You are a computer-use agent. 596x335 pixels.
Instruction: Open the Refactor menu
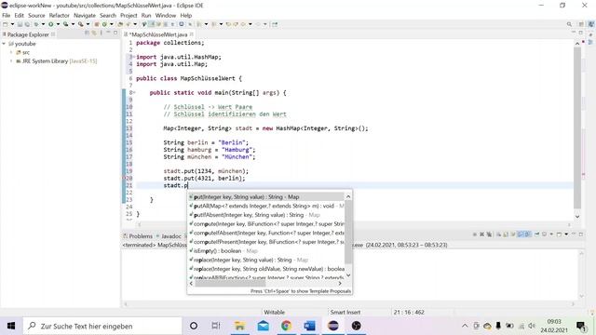tap(60, 16)
